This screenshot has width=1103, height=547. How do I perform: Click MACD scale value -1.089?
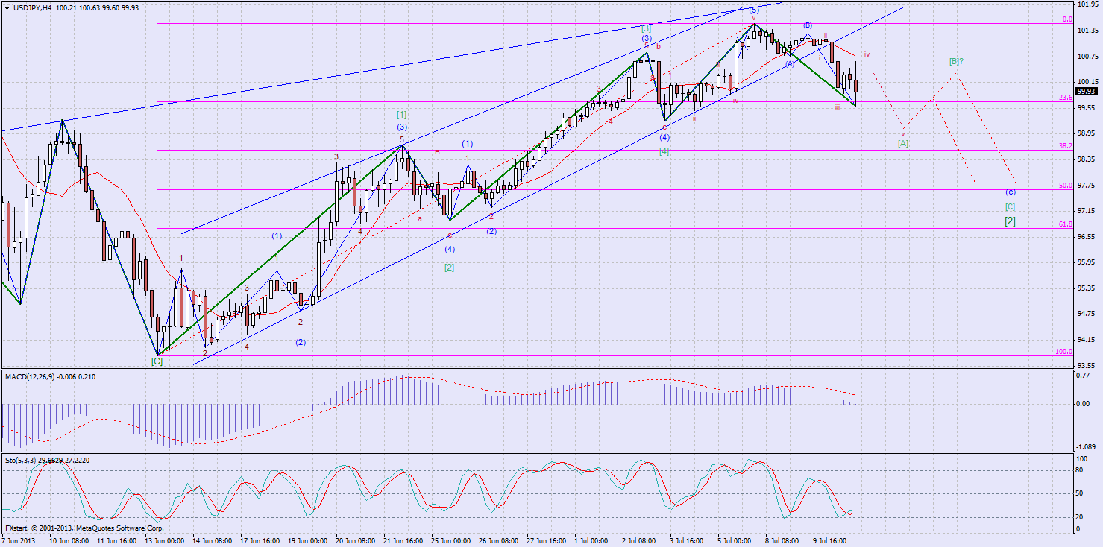click(x=1087, y=446)
